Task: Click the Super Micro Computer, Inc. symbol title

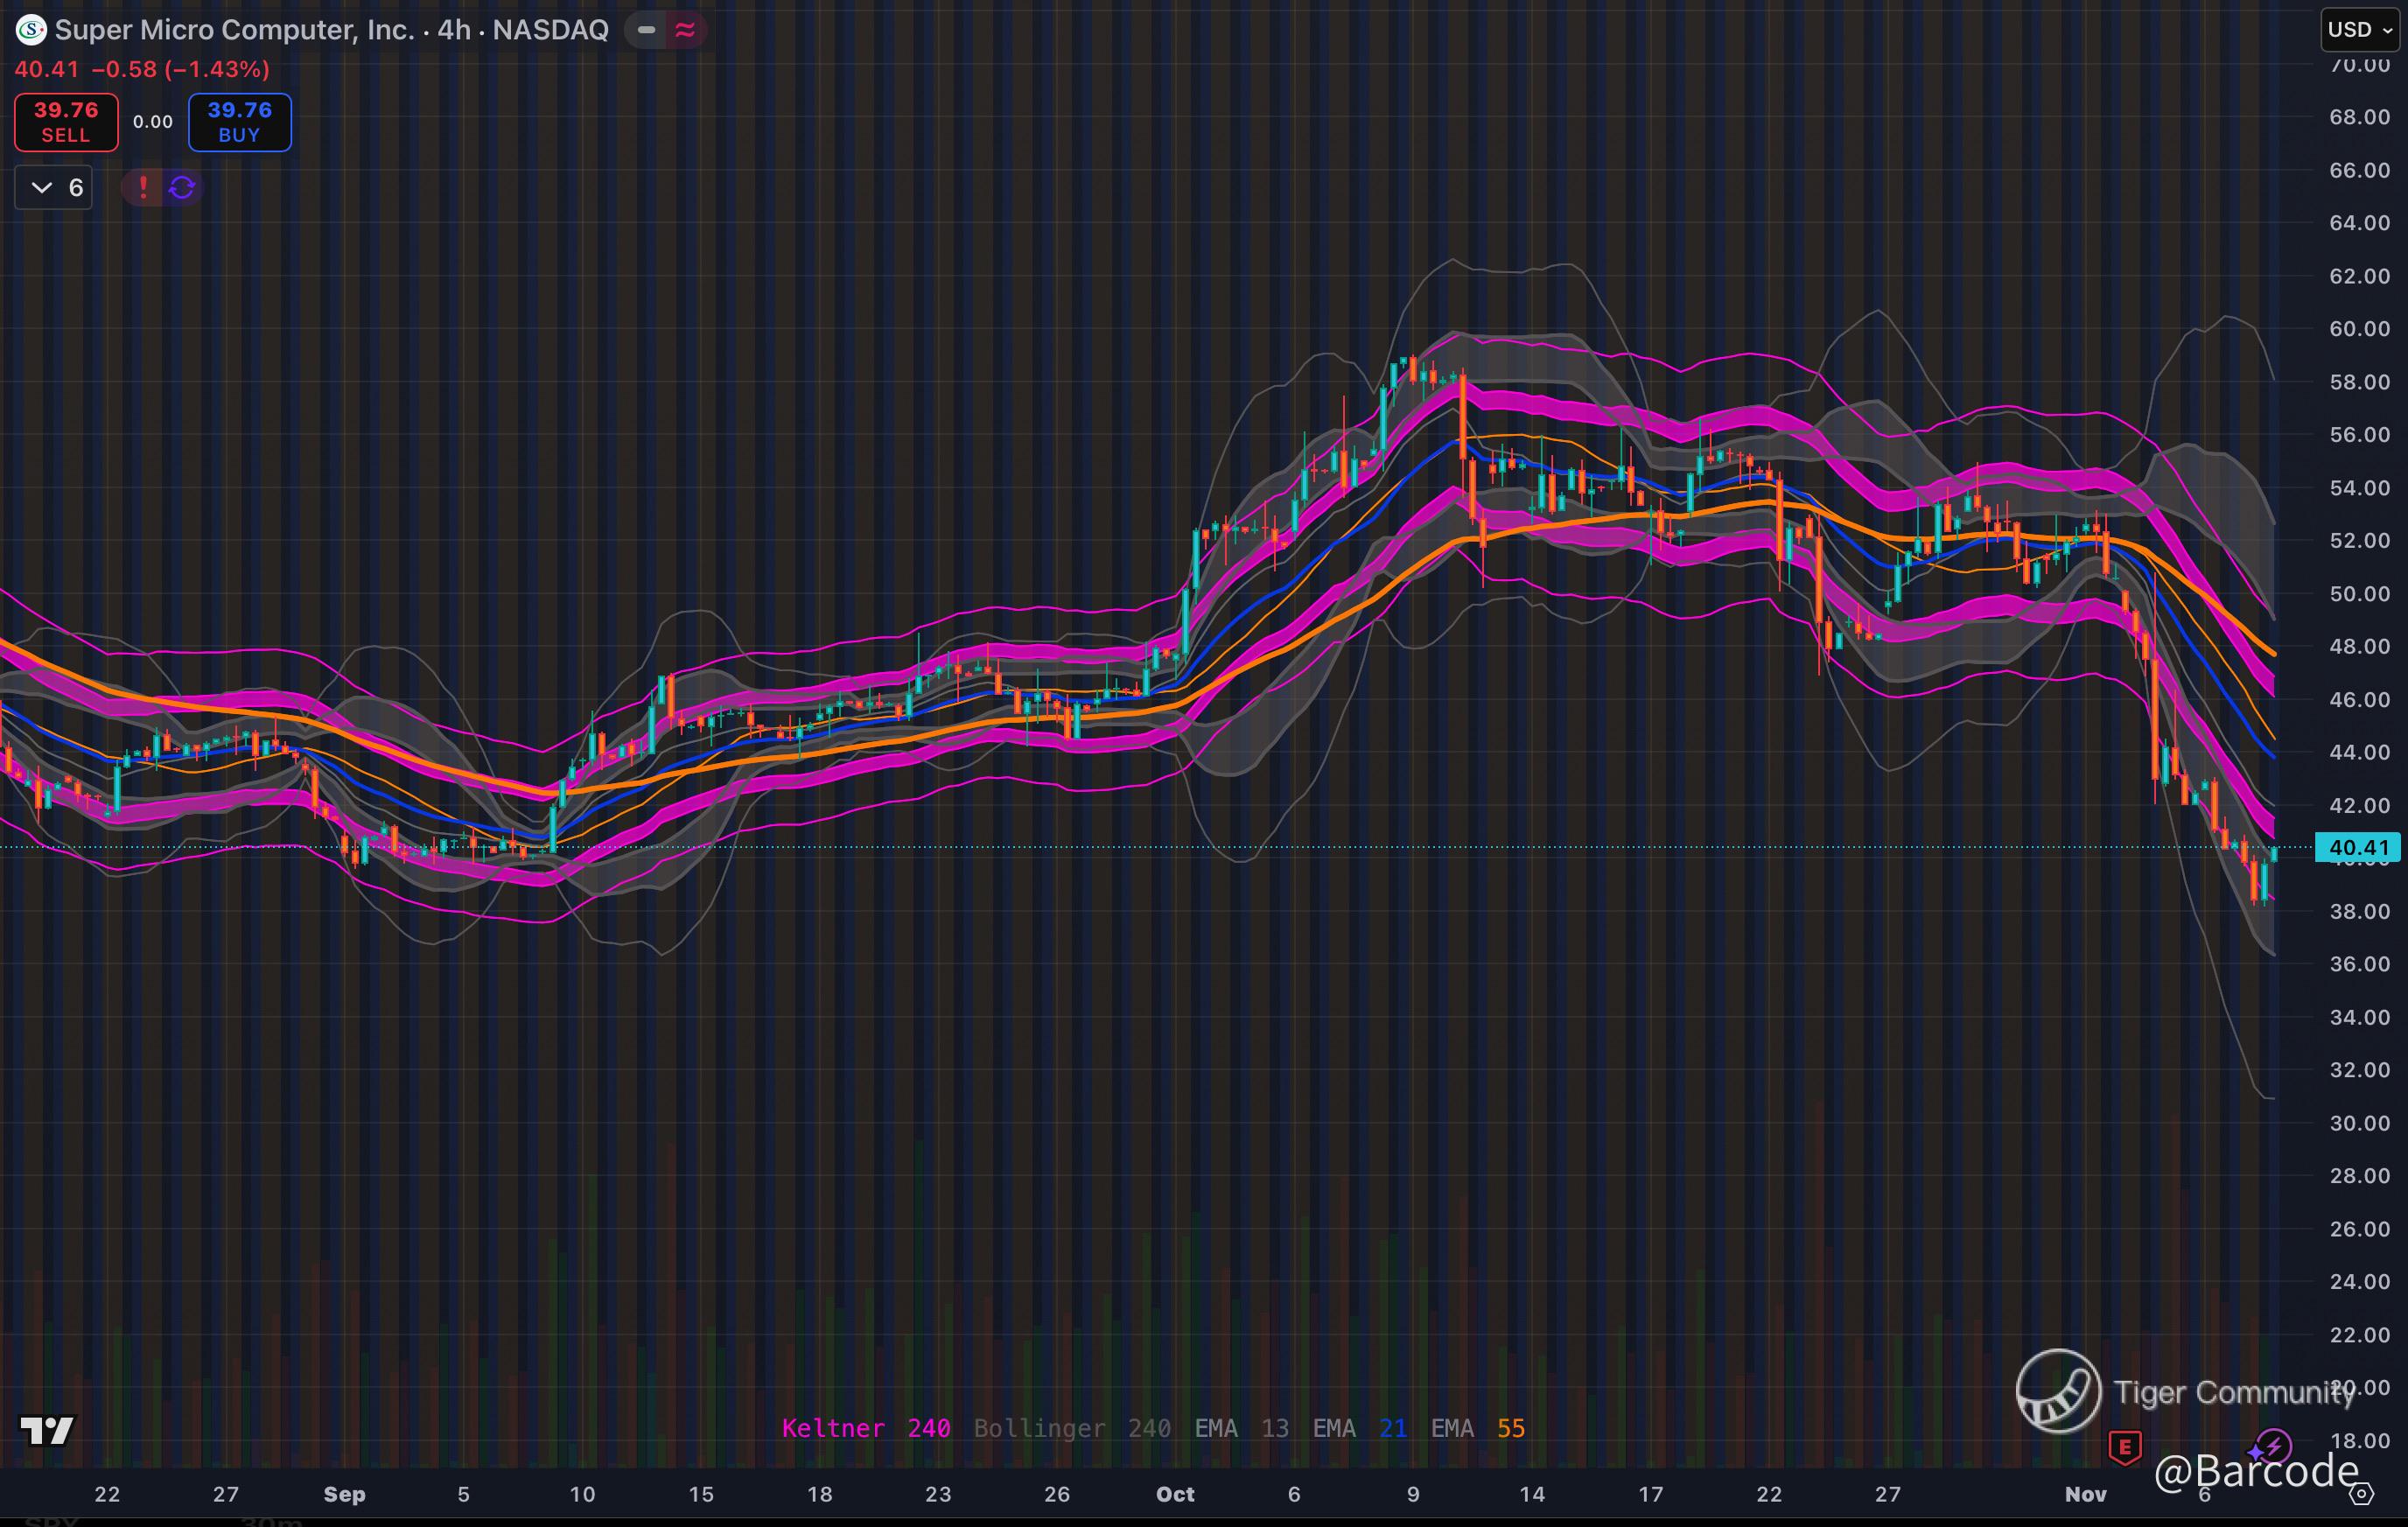Action: (234, 30)
